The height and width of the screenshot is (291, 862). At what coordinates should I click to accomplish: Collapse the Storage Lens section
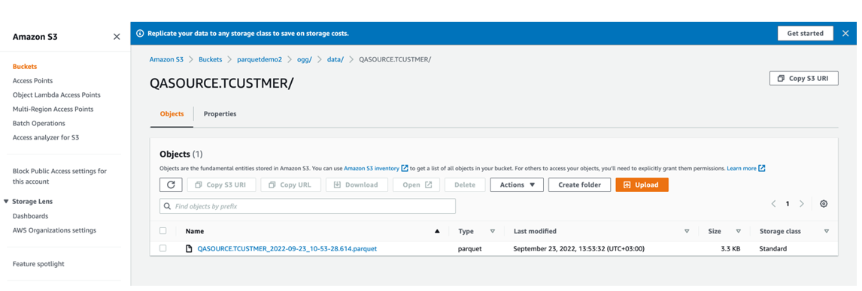pos(7,202)
